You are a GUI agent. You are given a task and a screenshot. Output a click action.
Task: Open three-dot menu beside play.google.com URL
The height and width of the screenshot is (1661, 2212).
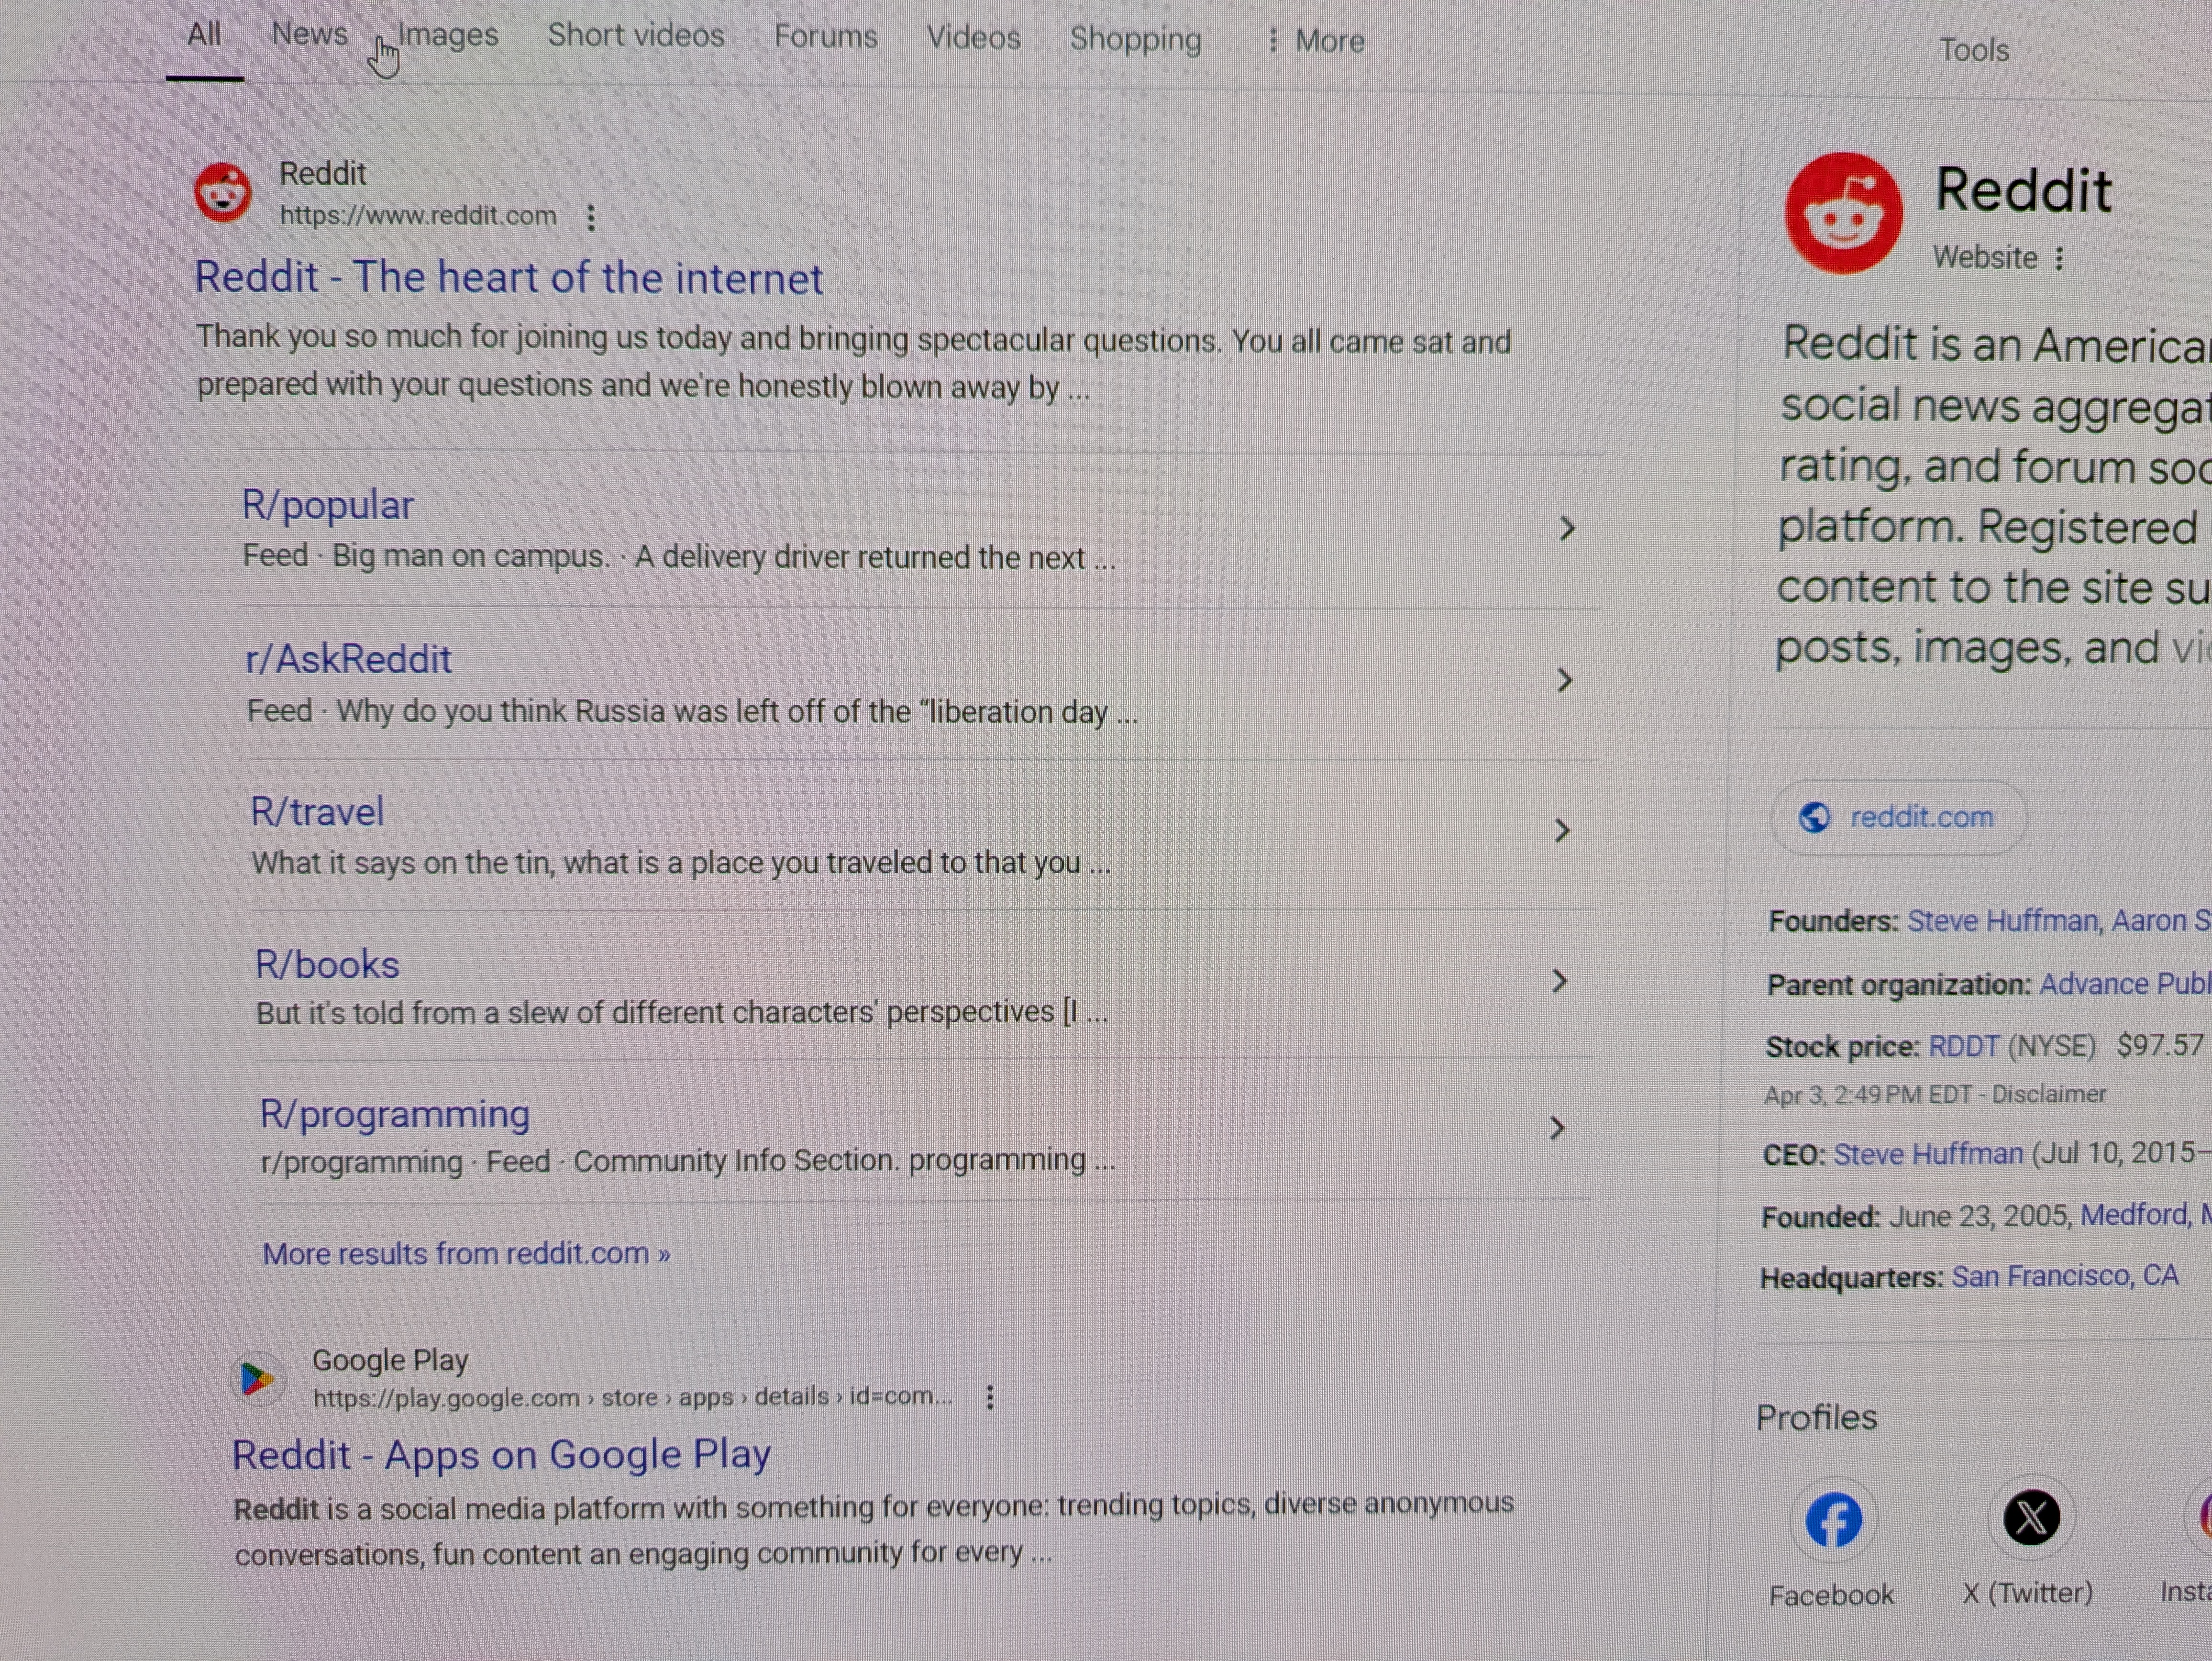click(x=990, y=1397)
